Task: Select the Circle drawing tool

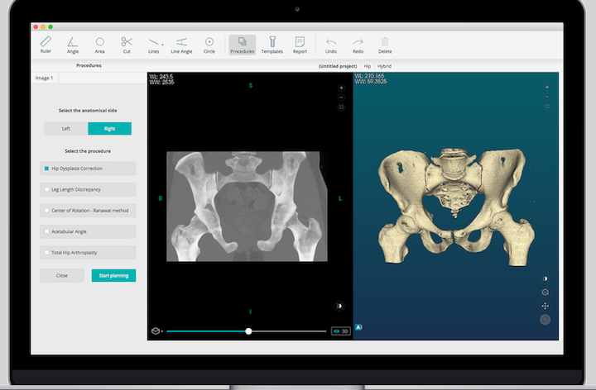Action: point(209,44)
